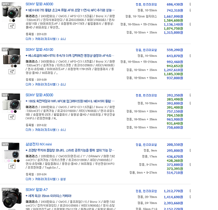Open A6000 렌즈미포함 option link
Image resolution: width=218 pixels, height=210 pixels.
click(x=146, y=5)
